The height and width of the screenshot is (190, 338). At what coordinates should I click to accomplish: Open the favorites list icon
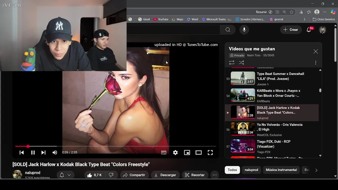(x=309, y=12)
